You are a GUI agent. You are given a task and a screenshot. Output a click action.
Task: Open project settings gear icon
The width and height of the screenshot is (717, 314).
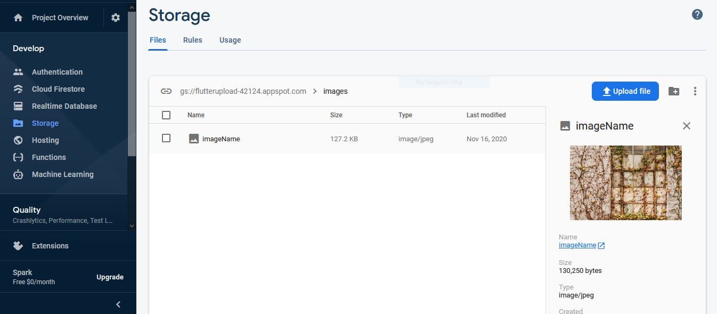tap(116, 18)
